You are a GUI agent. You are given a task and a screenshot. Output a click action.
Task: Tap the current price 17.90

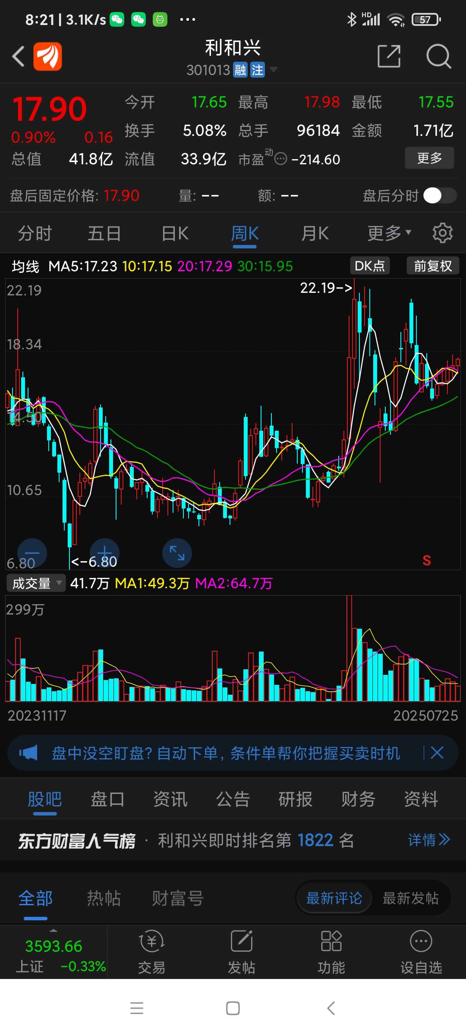[50, 109]
